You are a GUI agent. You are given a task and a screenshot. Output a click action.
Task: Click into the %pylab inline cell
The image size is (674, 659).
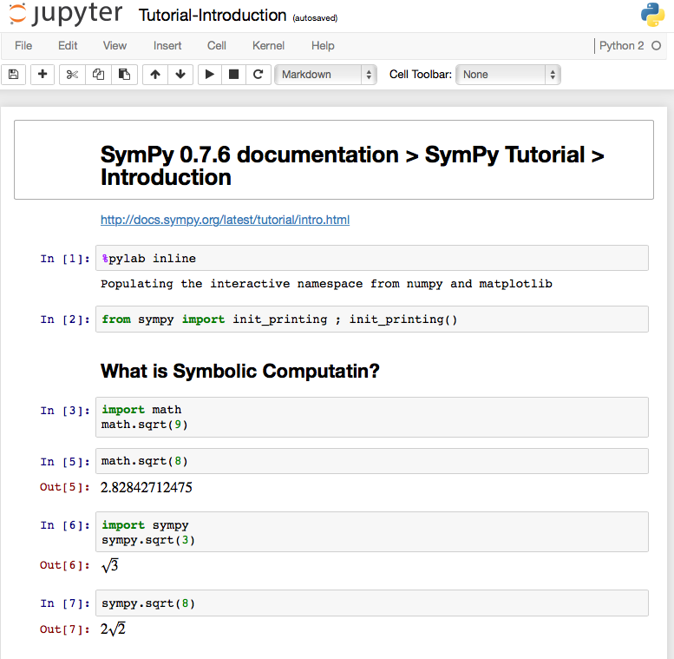point(372,258)
